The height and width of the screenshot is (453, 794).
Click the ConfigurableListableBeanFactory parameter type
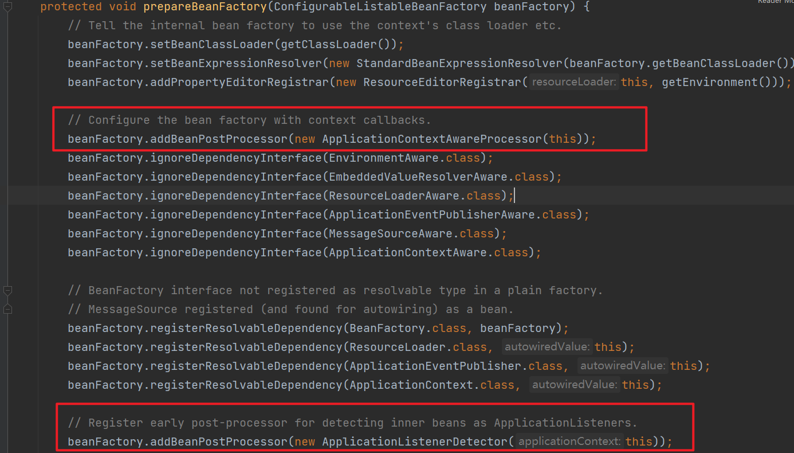pos(380,7)
